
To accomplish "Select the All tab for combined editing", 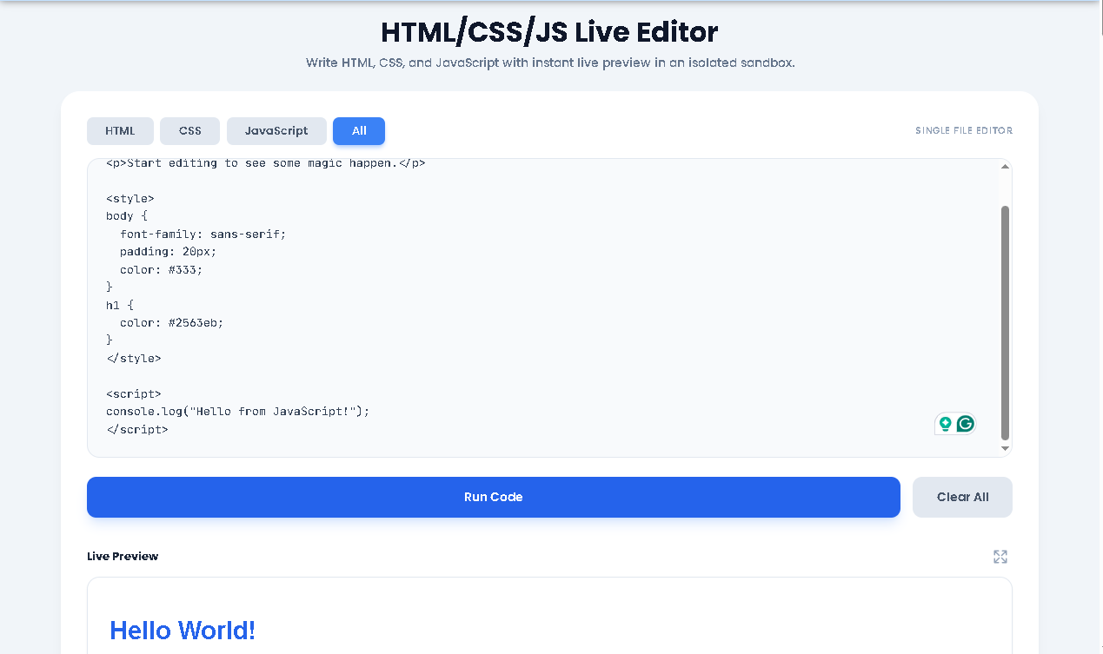I will (x=358, y=130).
